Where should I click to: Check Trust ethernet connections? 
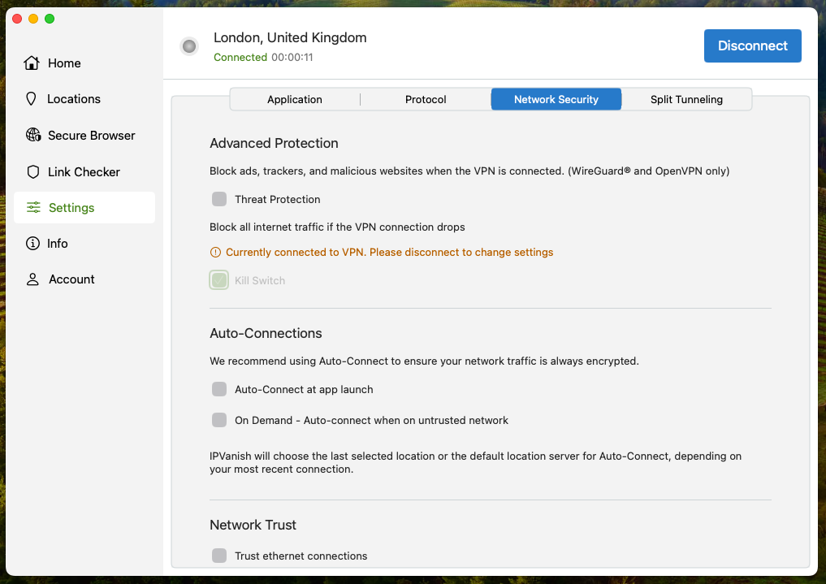[x=219, y=556]
